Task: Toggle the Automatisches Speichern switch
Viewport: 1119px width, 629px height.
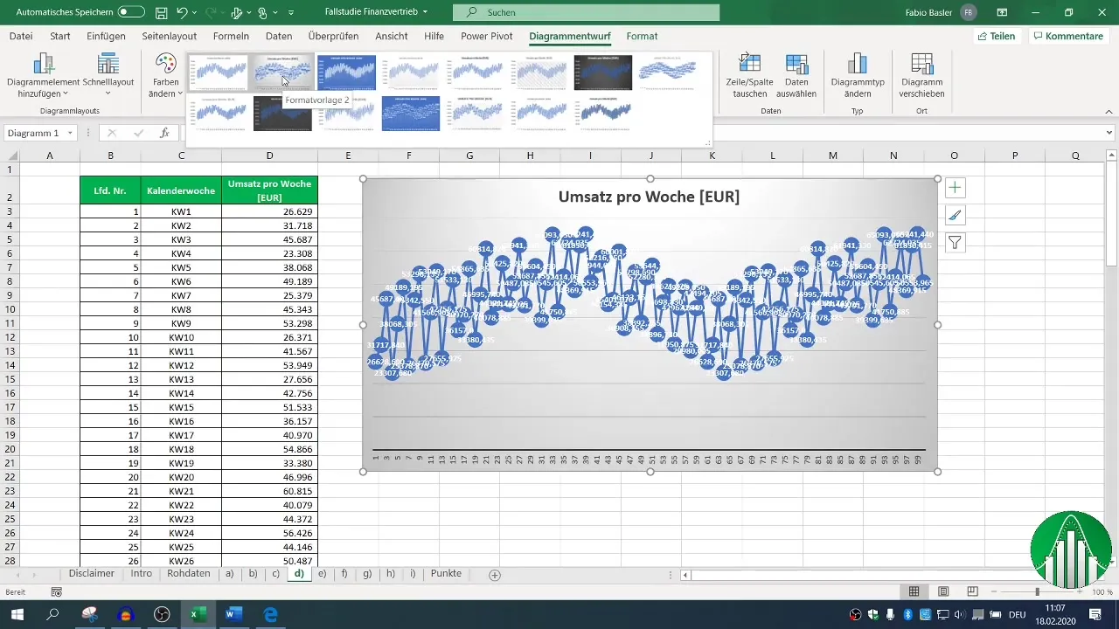Action: 131,12
